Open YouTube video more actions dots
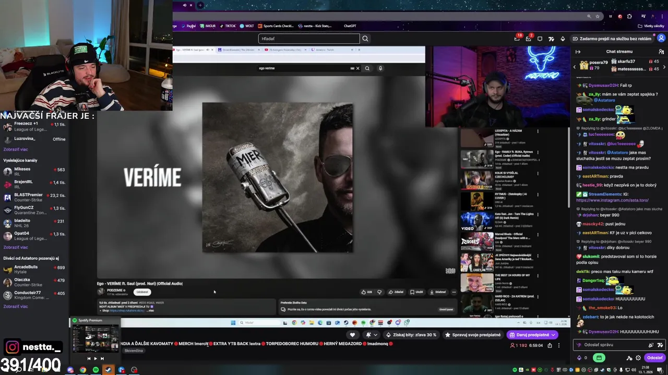The height and width of the screenshot is (375, 668). [x=454, y=292]
